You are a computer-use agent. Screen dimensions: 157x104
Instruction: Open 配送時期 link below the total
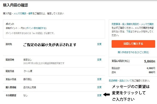114,81
